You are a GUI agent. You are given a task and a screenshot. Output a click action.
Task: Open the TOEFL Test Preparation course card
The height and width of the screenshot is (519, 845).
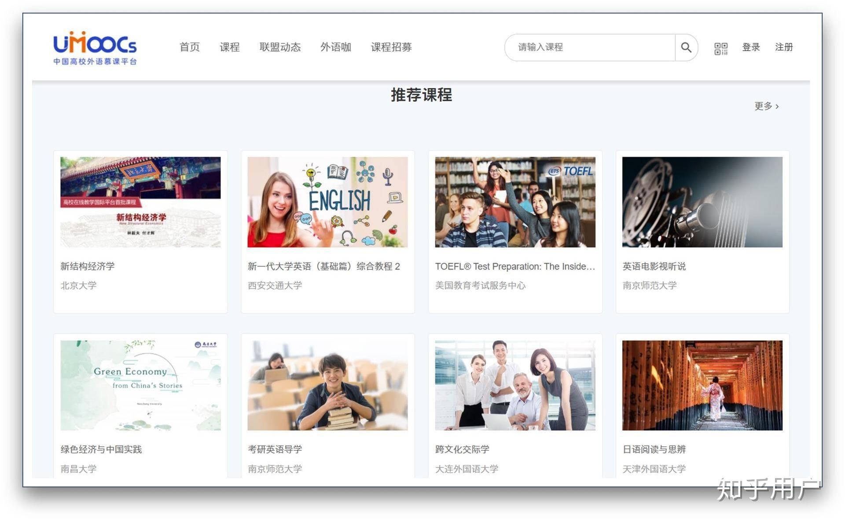[515, 202]
